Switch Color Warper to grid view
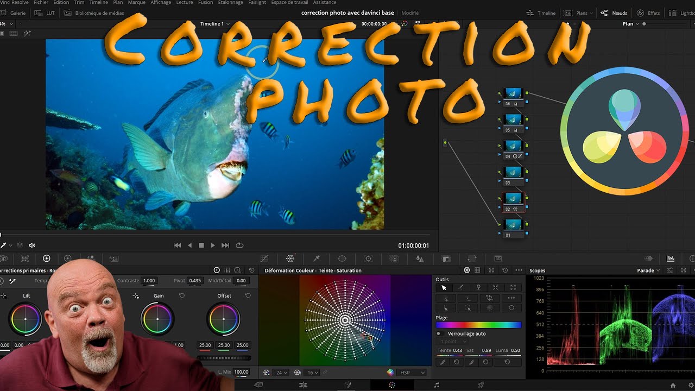 pos(477,270)
